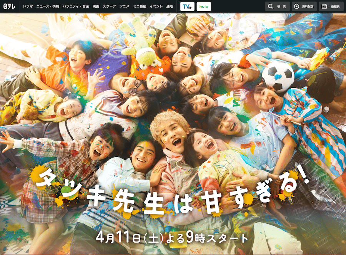
Task: Click the 日テレ logo
Action: pos(8,6)
